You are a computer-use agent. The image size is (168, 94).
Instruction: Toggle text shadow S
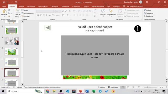(47, 15)
